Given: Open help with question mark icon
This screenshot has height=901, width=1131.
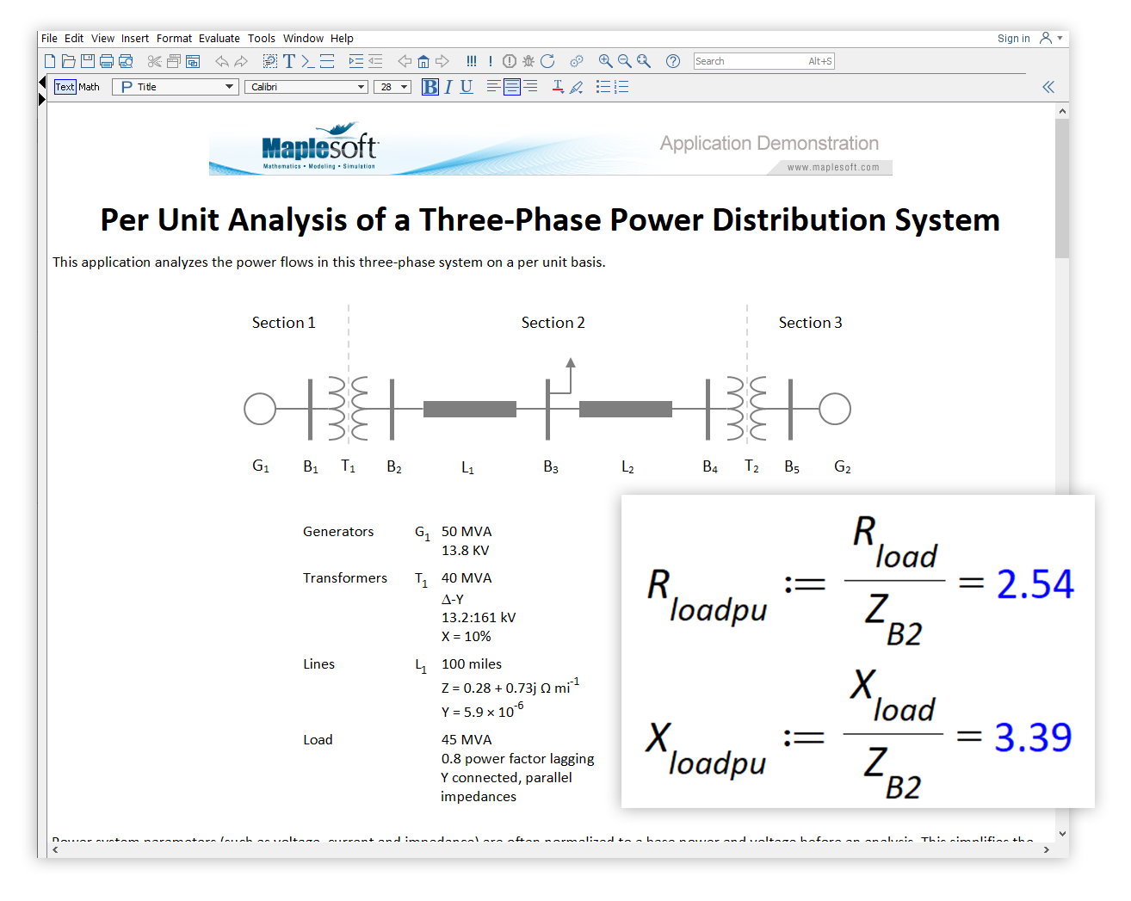Looking at the screenshot, I should point(673,61).
